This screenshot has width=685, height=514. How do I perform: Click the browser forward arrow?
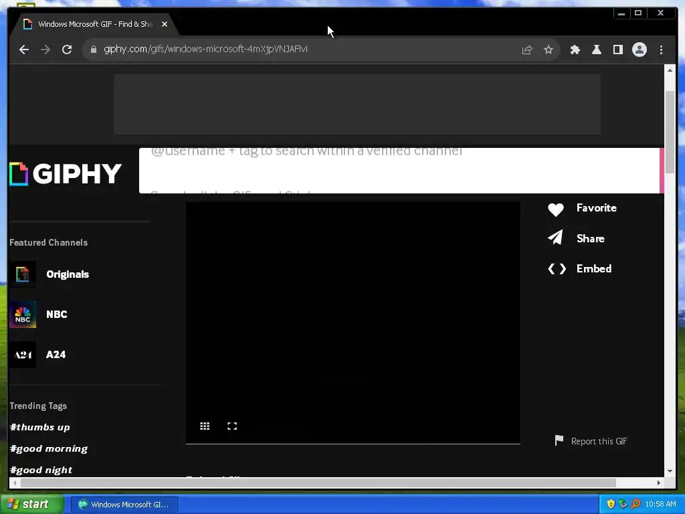point(45,50)
